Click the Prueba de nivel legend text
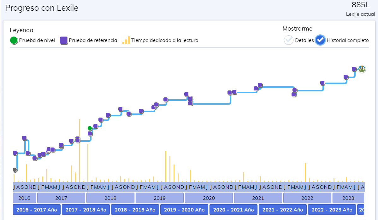Image resolution: width=378 pixels, height=220 pixels. coord(37,40)
